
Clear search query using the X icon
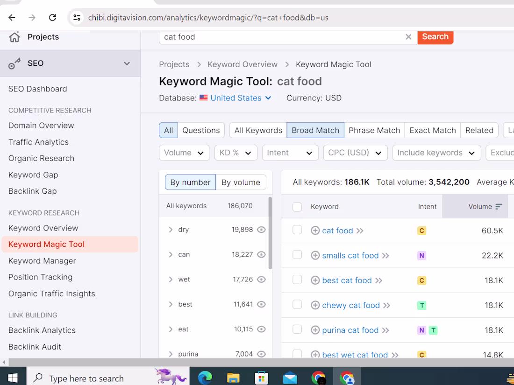pos(408,37)
